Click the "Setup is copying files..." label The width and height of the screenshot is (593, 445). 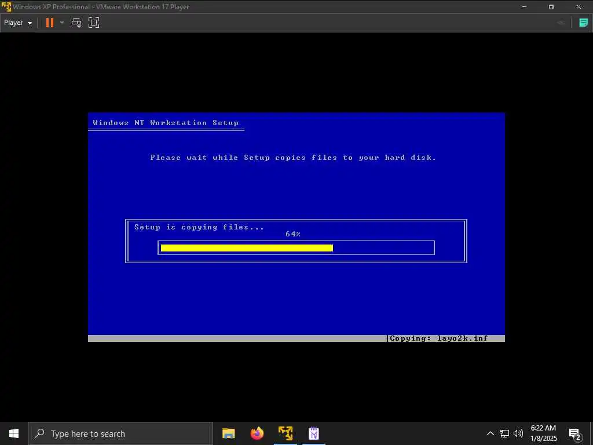pyautogui.click(x=199, y=227)
